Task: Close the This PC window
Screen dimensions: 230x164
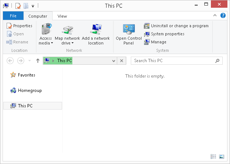Action: (219, 4)
